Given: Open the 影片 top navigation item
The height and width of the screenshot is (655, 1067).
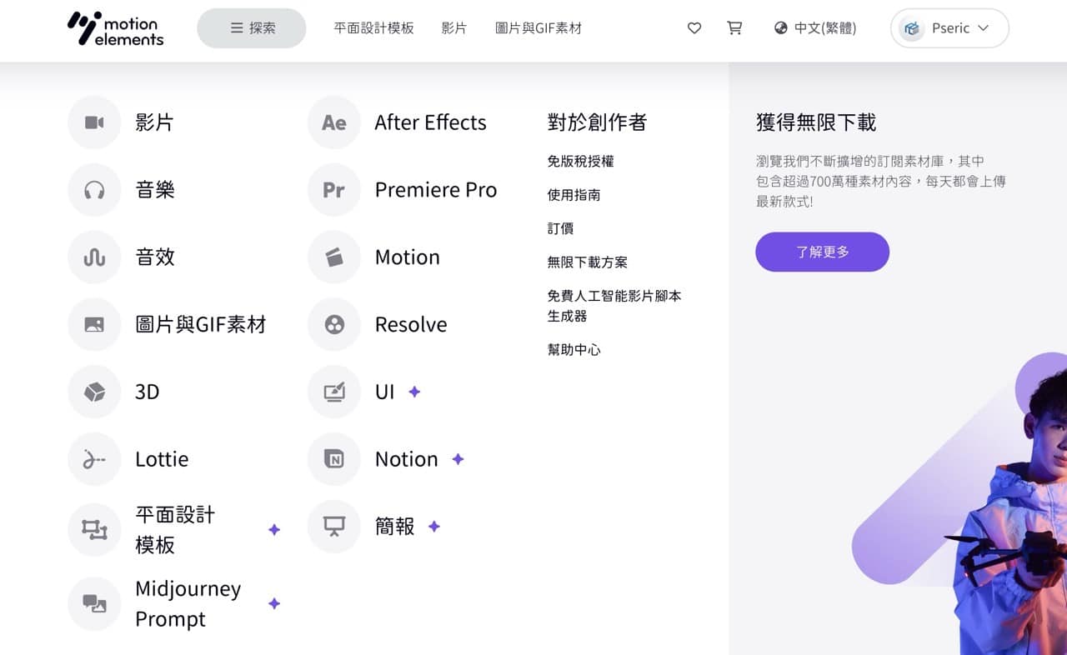Looking at the screenshot, I should click(454, 28).
